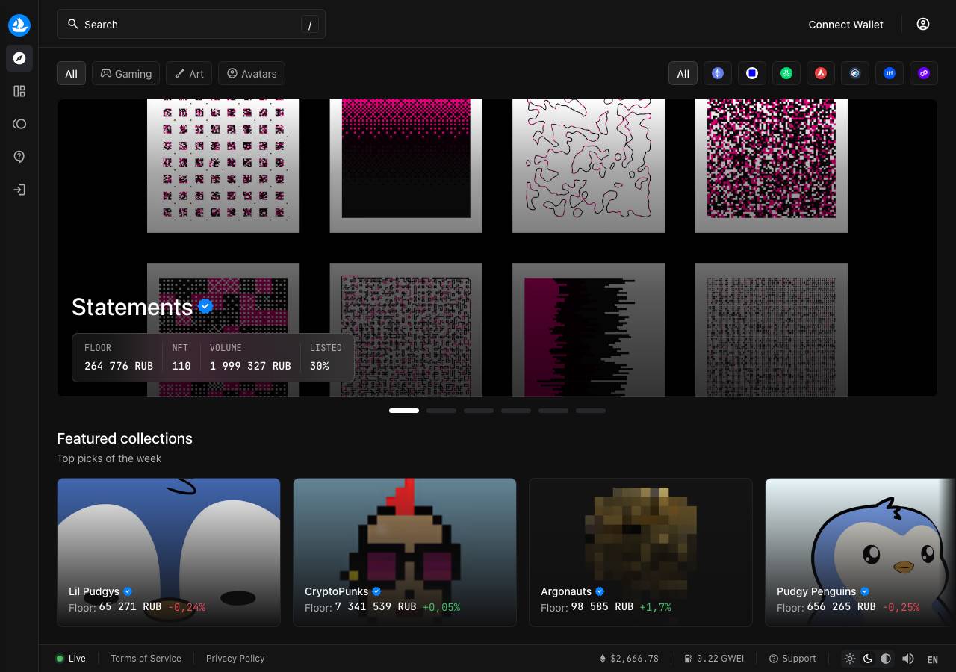Select the Discover compass icon in sidebar

tap(19, 58)
